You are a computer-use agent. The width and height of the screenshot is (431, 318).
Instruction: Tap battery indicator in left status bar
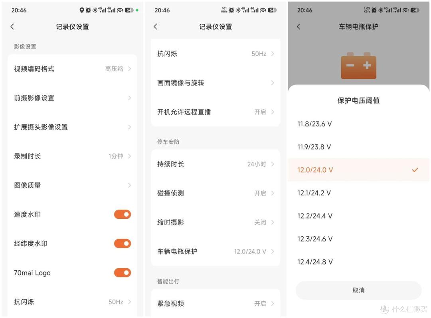129,10
